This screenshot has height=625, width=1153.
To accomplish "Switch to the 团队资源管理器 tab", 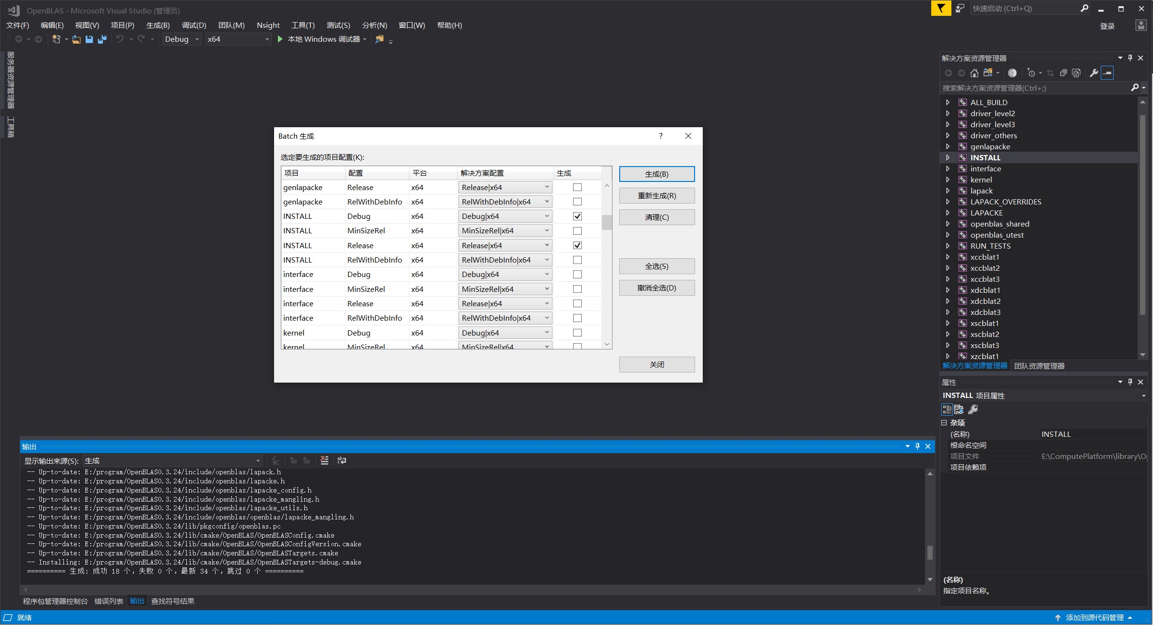I will click(1039, 366).
